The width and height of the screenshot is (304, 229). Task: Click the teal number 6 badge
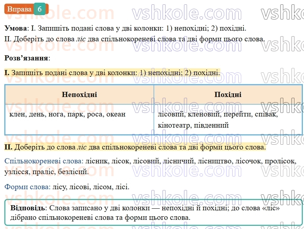tap(40, 9)
